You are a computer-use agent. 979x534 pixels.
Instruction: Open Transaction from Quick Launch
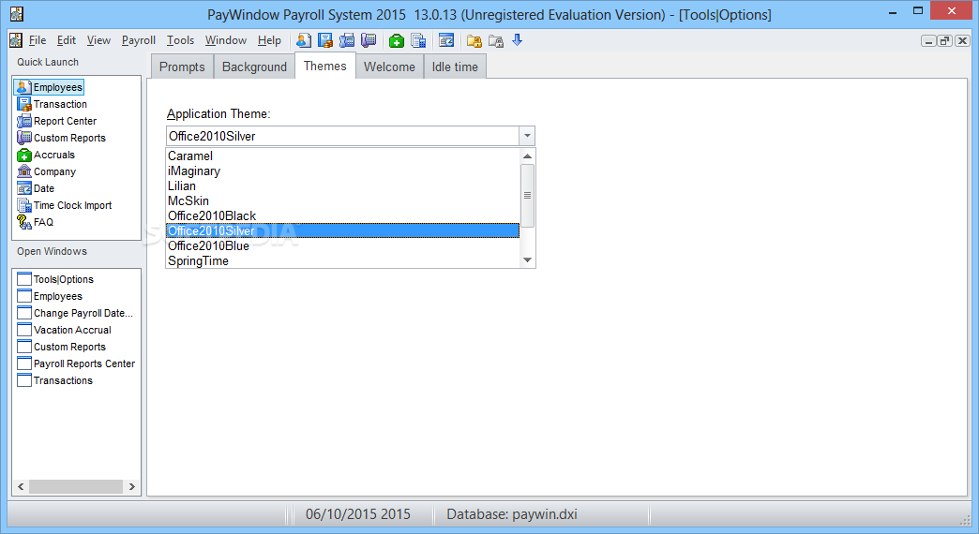(52, 104)
